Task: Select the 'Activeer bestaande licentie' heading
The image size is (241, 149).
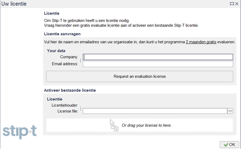Action: point(70,90)
